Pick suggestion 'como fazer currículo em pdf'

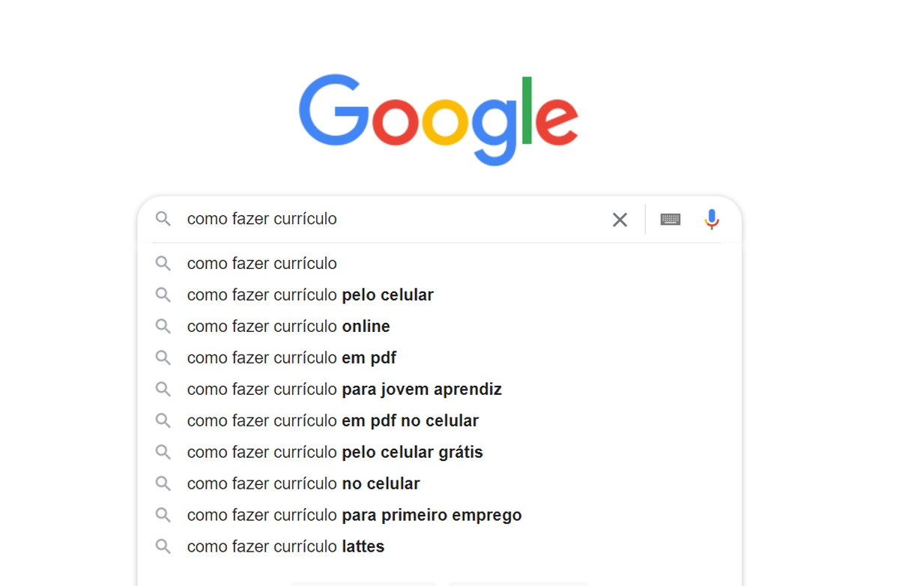pyautogui.click(x=291, y=358)
